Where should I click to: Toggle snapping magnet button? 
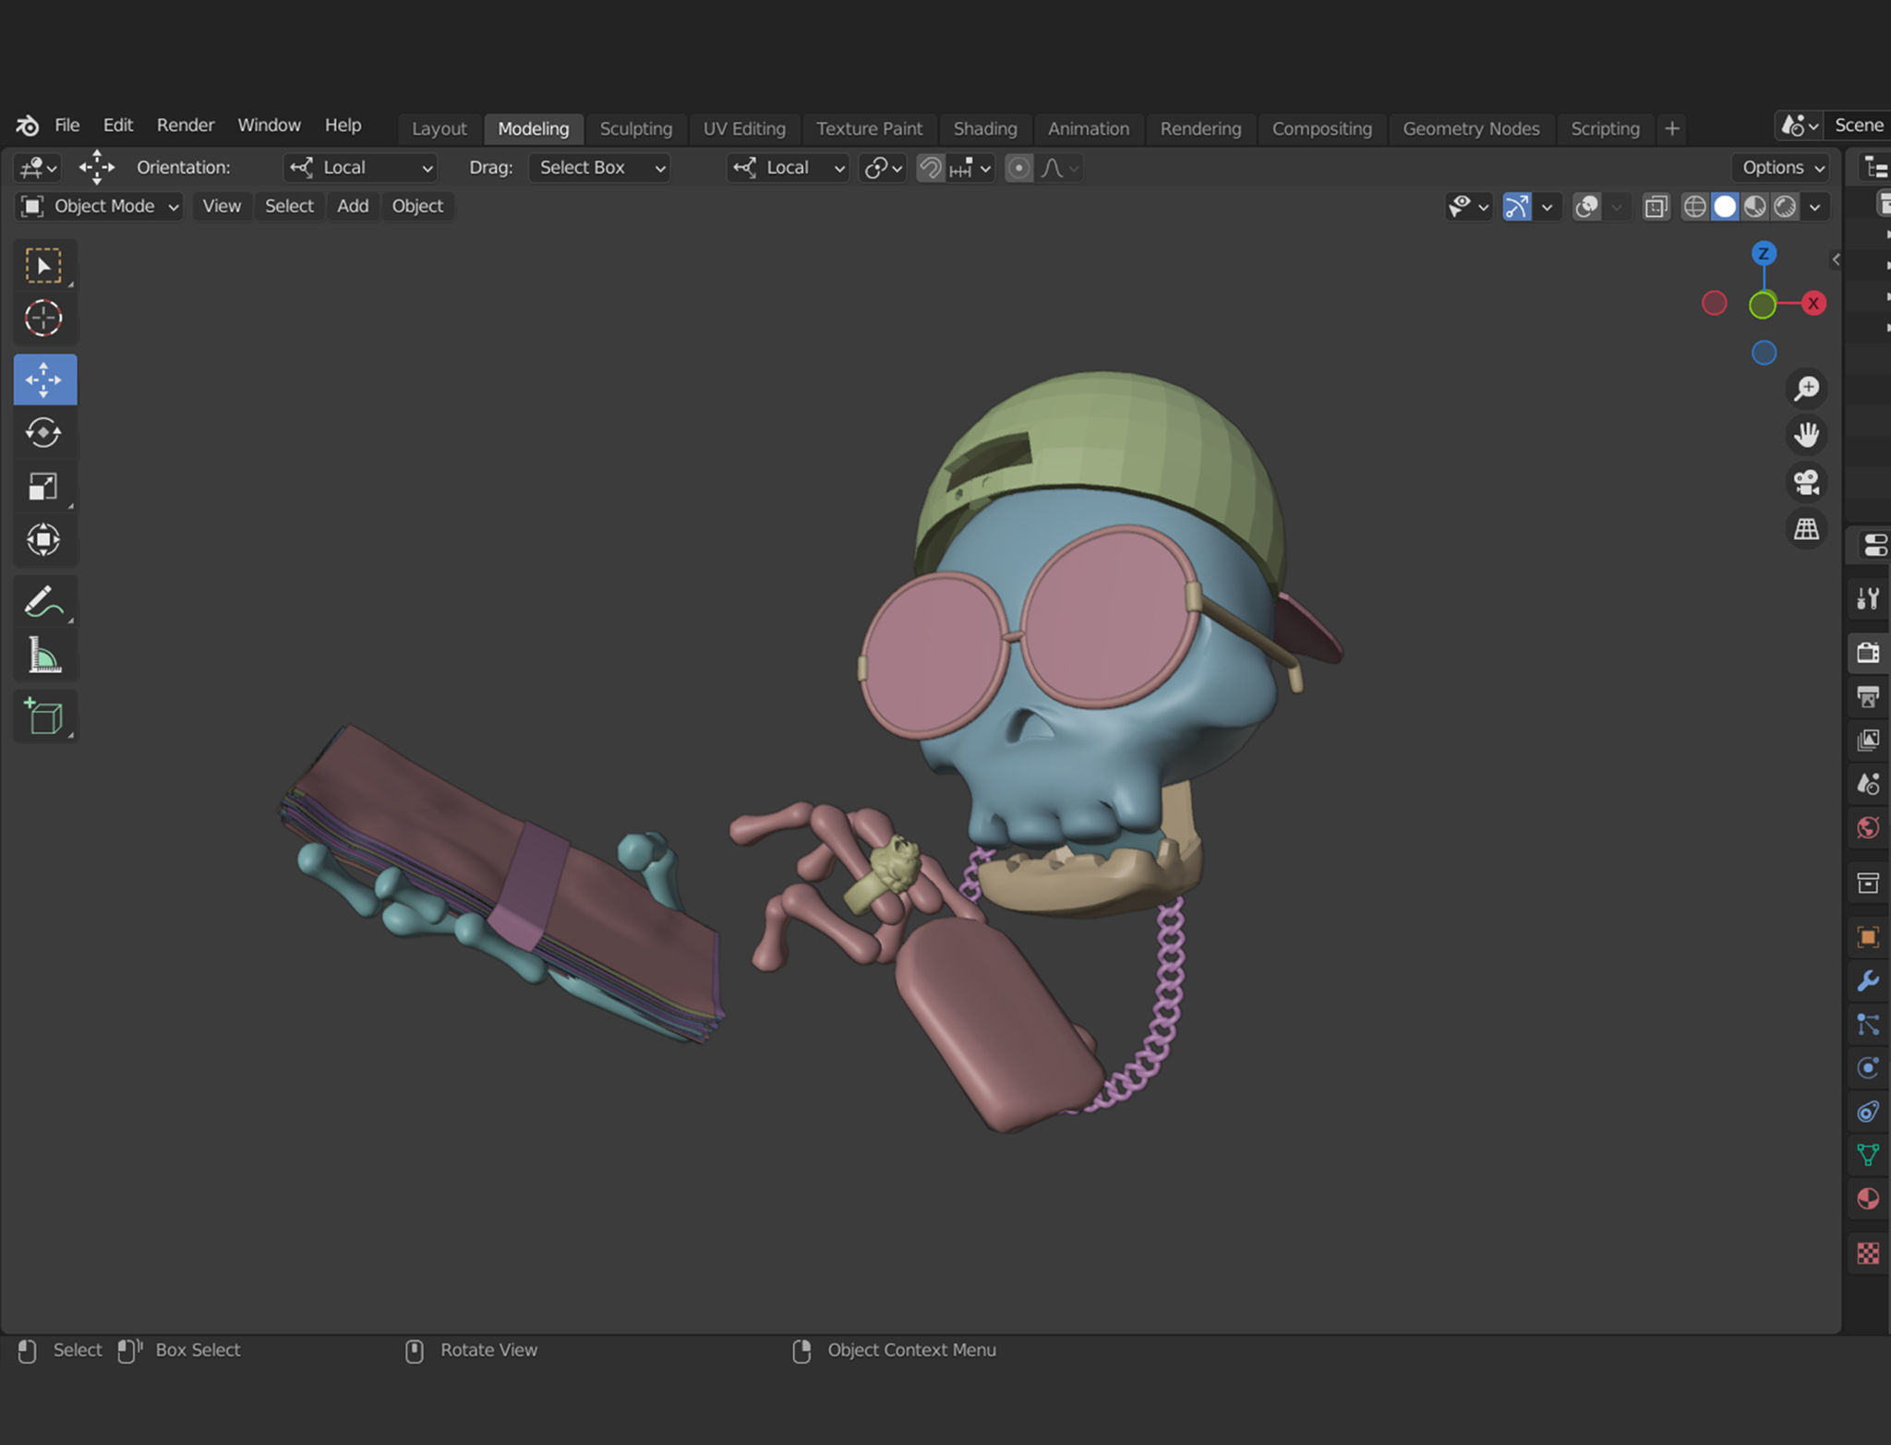931,168
